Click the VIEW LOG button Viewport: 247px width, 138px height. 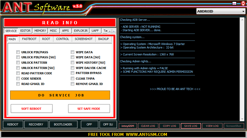pos(212,126)
